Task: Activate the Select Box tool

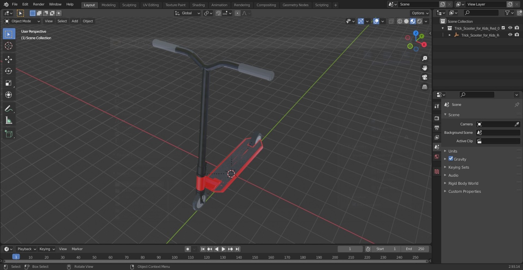Action: pyautogui.click(x=9, y=34)
